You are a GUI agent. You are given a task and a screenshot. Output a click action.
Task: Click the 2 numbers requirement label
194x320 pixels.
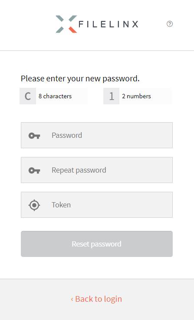tap(136, 96)
